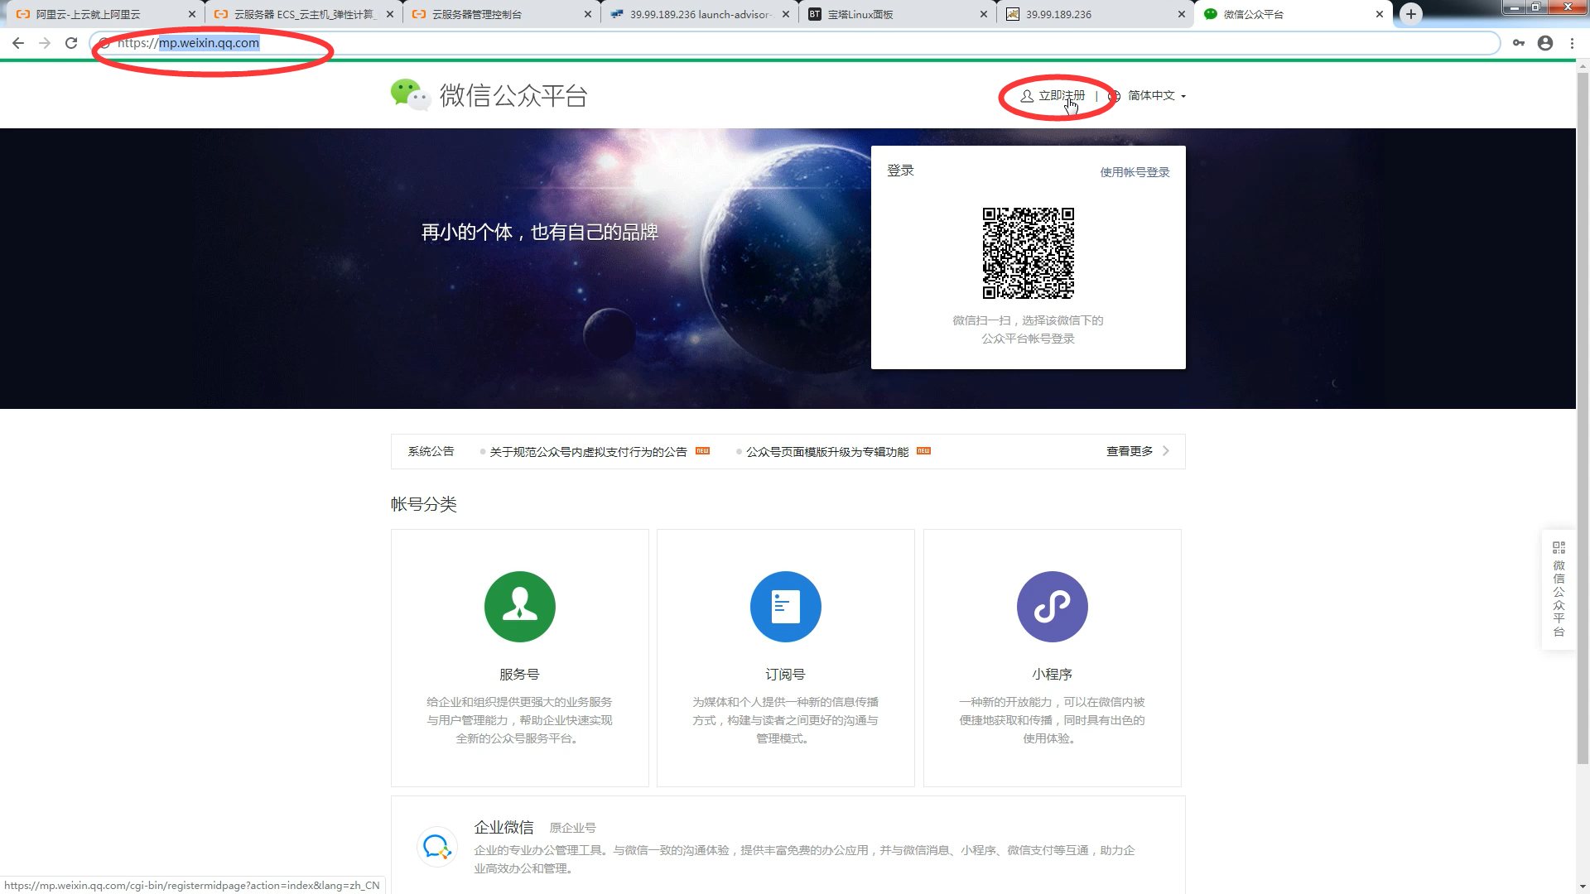The height and width of the screenshot is (894, 1590).
Task: Switch to the 宝塔Linux面板 tab
Action: 897,14
